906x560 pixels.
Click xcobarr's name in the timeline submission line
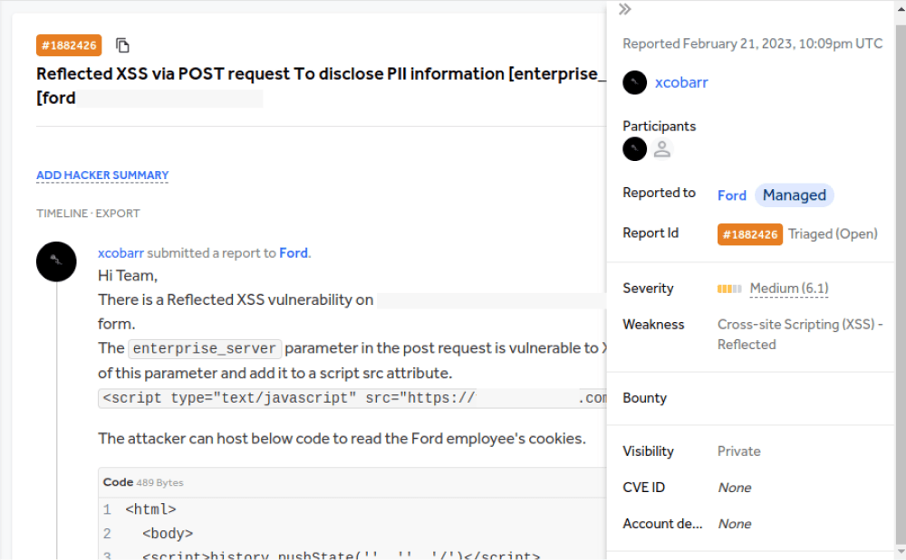(120, 253)
